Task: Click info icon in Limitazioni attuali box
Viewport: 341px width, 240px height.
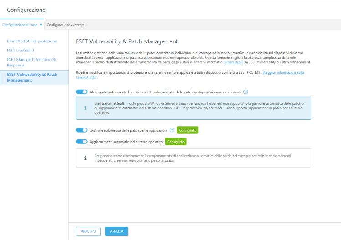Action: (x=85, y=108)
